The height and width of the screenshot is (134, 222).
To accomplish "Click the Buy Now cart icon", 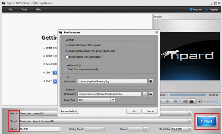I will point(191,9).
